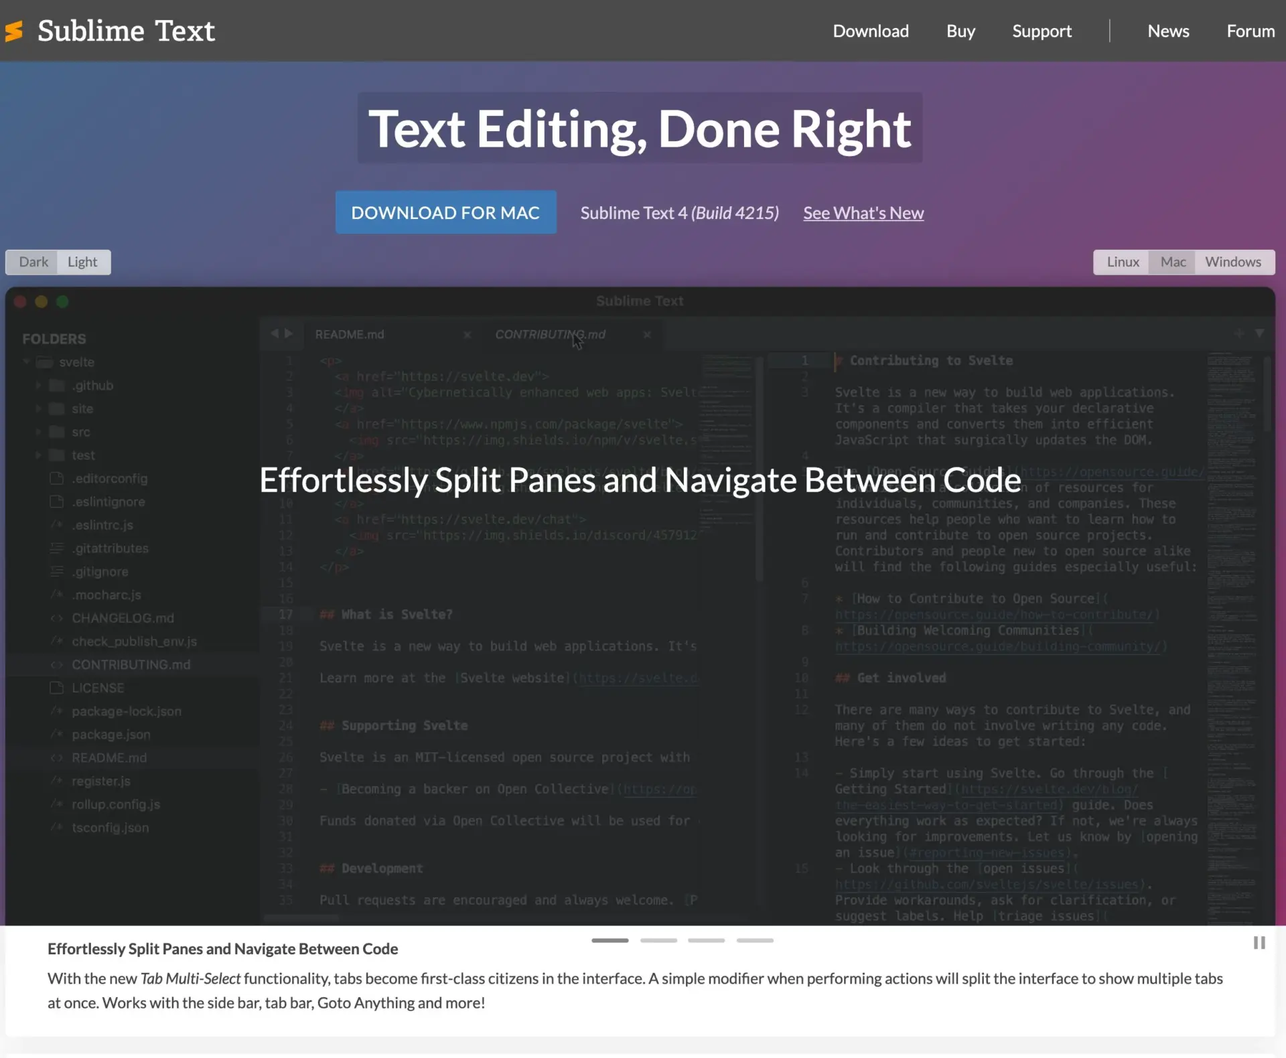Expand the .github folder arrow
The width and height of the screenshot is (1286, 1058).
(x=39, y=386)
